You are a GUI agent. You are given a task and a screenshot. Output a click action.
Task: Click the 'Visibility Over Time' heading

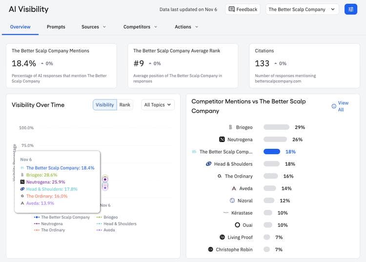(x=38, y=105)
